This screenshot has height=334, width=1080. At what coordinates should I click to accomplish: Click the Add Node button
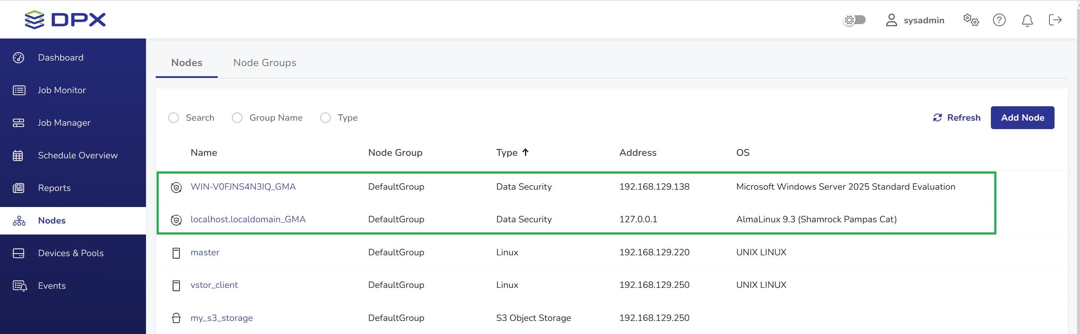[1022, 118]
